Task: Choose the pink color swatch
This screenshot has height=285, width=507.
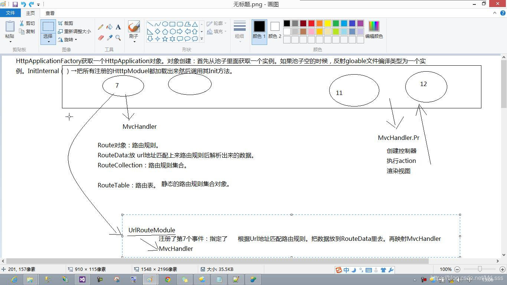Action: click(x=311, y=32)
